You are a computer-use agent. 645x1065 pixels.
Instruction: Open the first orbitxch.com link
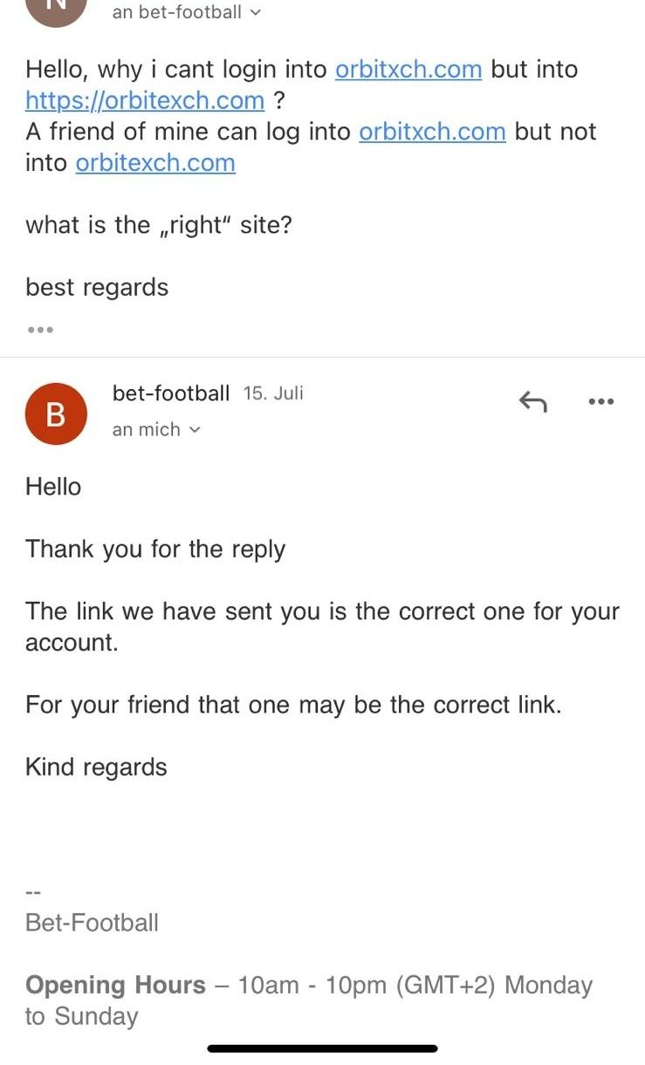(408, 69)
